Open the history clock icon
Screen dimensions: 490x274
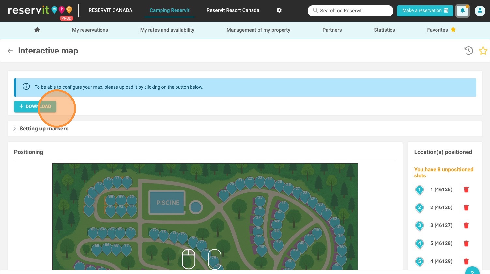click(469, 51)
